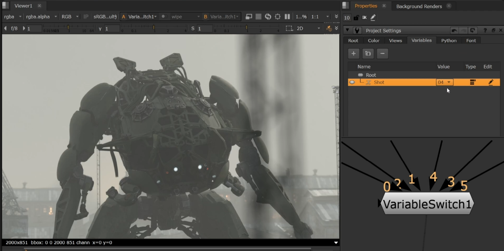Collapse the Project Settings panel triangle
Image resolution: width=504 pixels, height=251 pixels.
coord(347,31)
